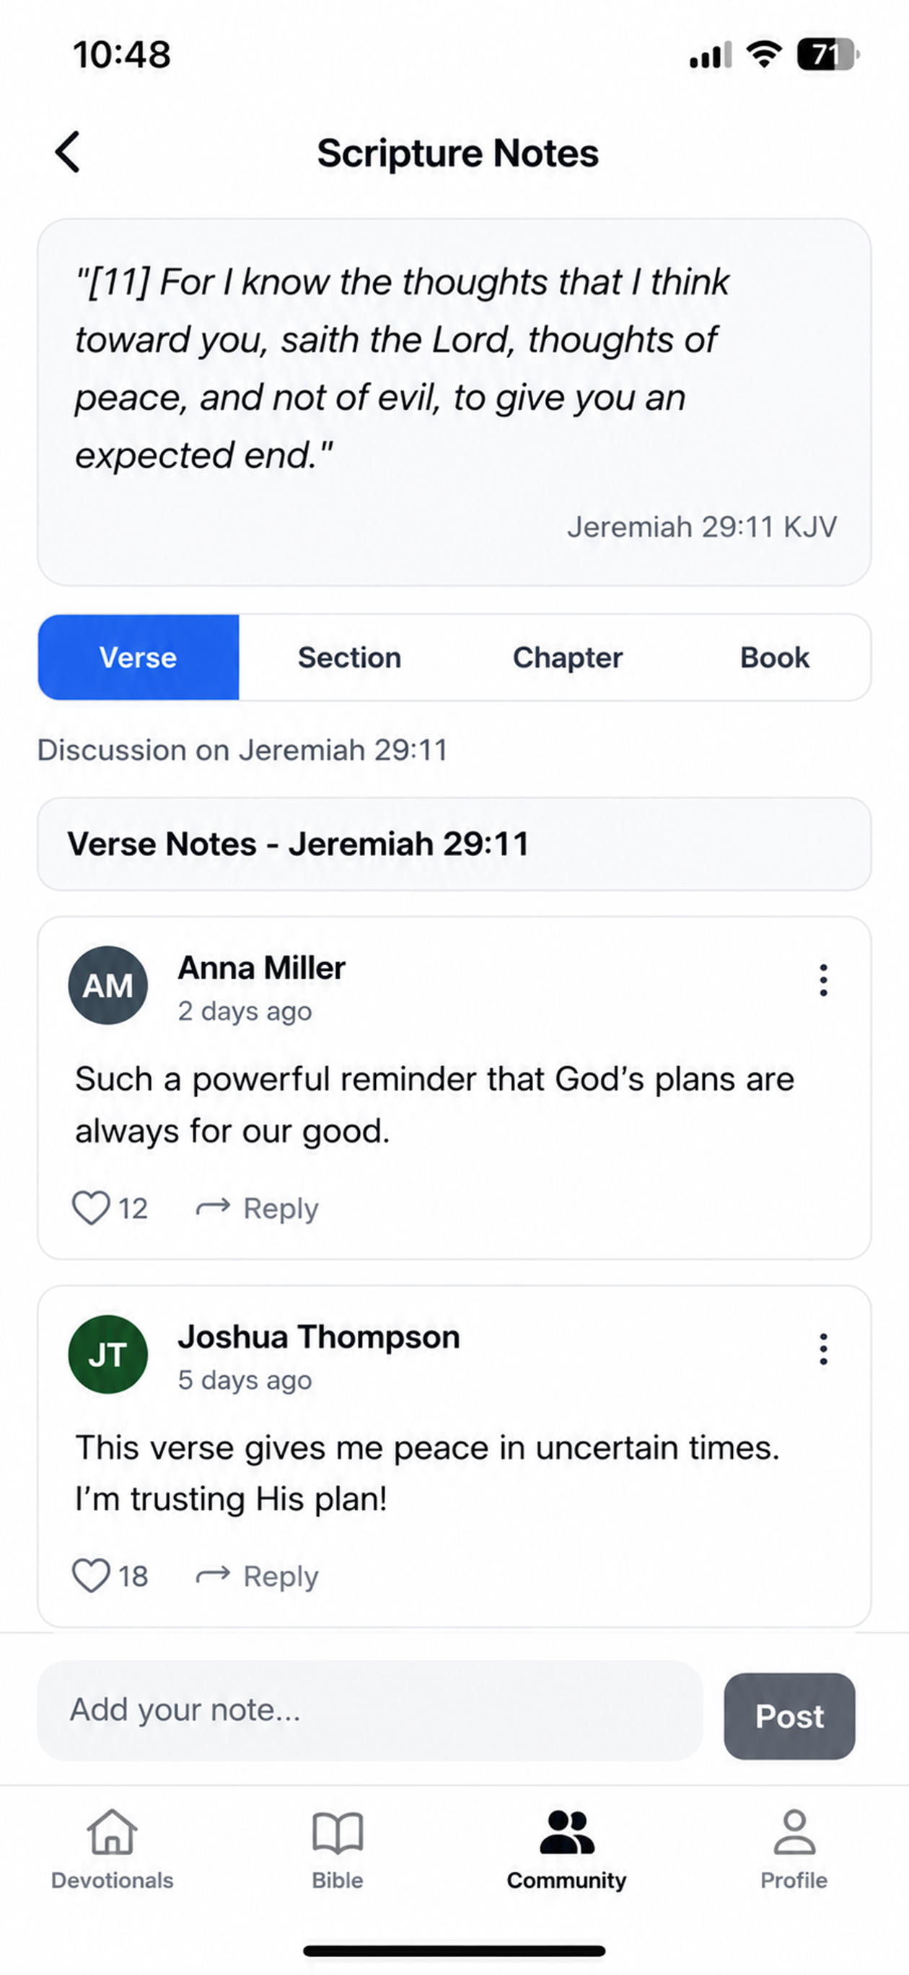The height and width of the screenshot is (1975, 909).
Task: Switch to the Section tab
Action: 349,657
